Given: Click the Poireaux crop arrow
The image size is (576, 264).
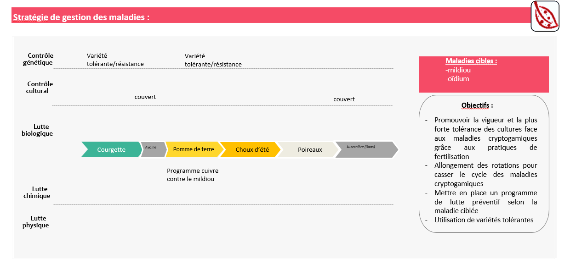Looking at the screenshot, I should tap(309, 149).
